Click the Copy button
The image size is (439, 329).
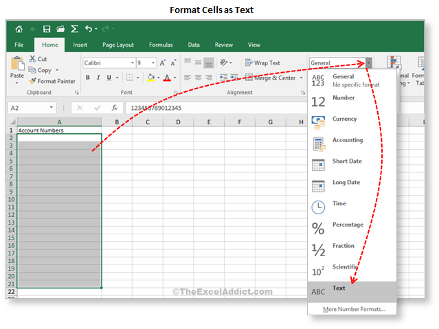point(41,70)
